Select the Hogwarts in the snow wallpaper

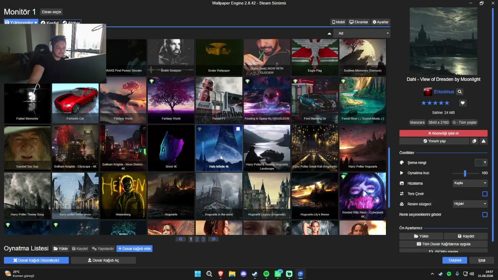[x=219, y=196]
